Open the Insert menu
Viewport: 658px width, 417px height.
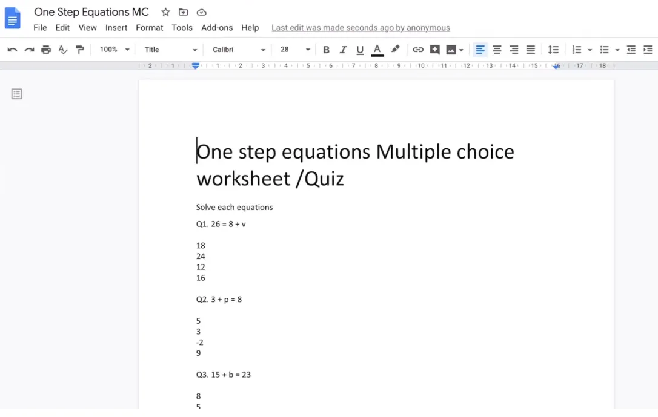coord(116,28)
